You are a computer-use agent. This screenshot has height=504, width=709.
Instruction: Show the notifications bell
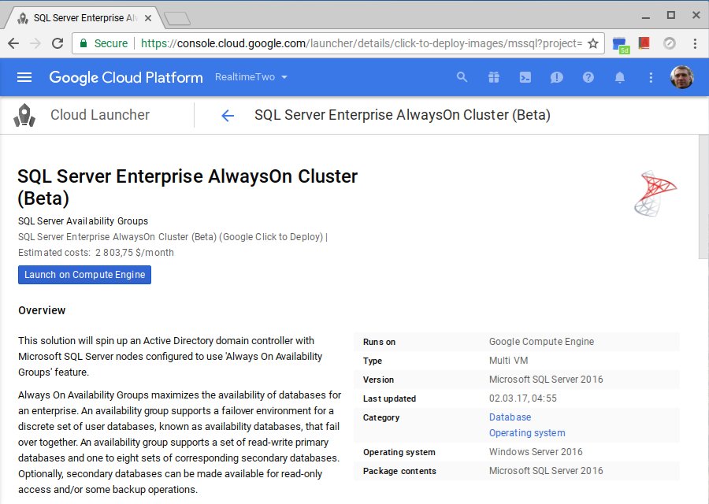click(620, 77)
